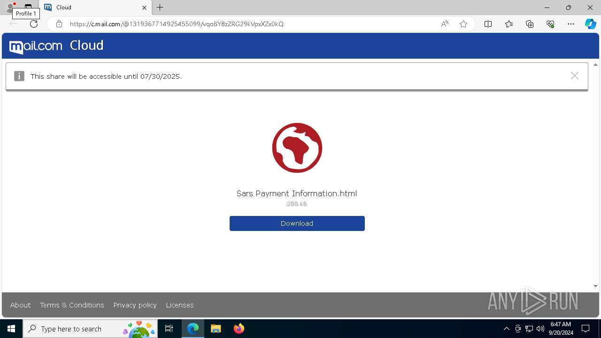
Task: Open the Copilot sidebar icon
Action: pos(590,24)
